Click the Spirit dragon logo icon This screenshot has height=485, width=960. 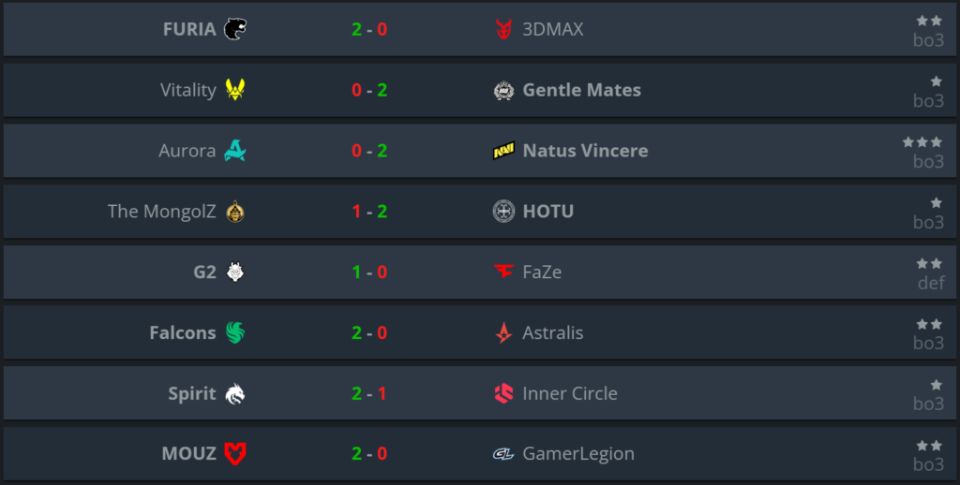pyautogui.click(x=234, y=394)
